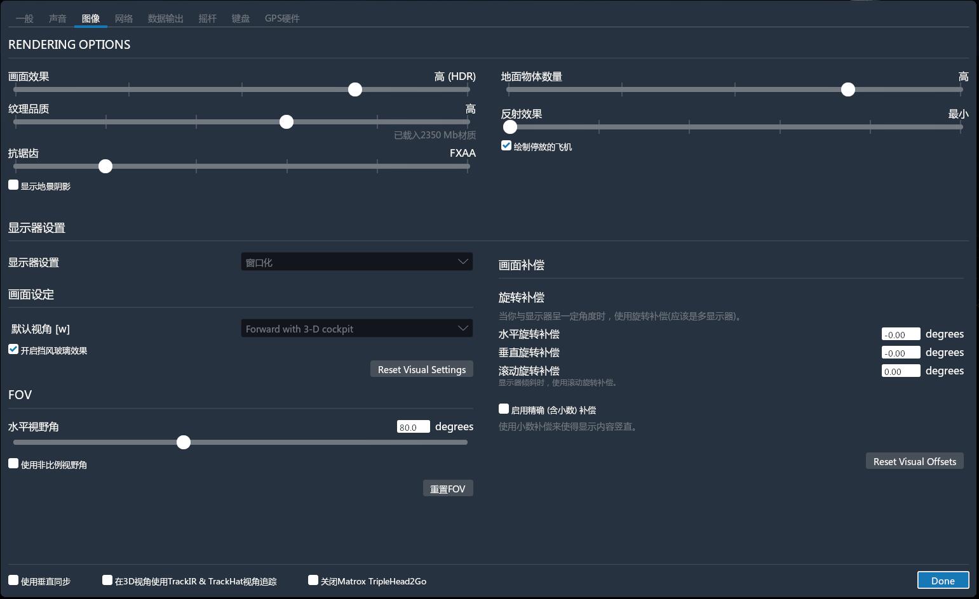Click Reset Visual Settings button
979x599 pixels.
[422, 369]
